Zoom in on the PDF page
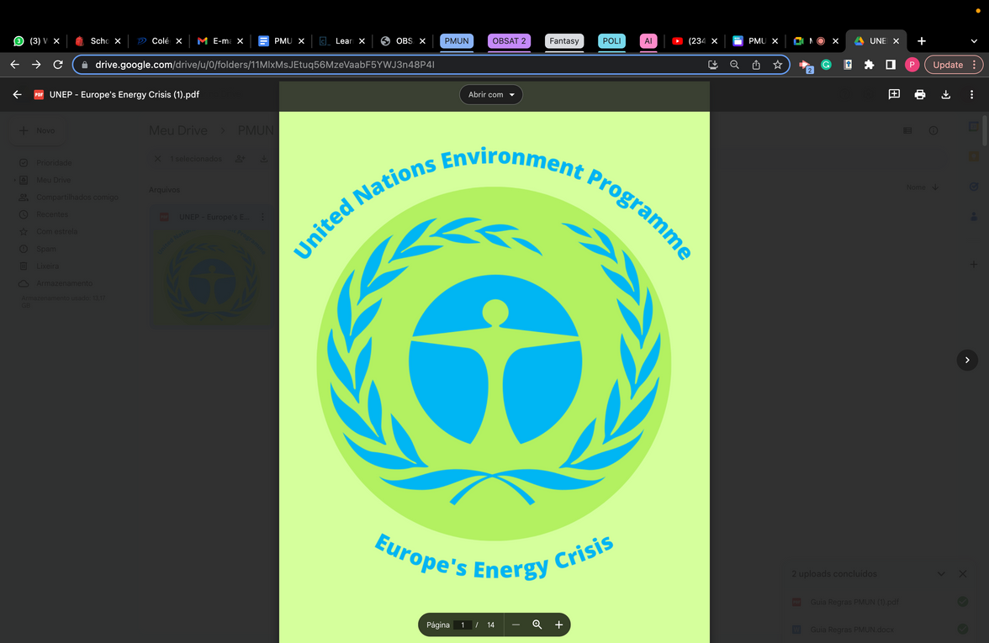Viewport: 989px width, 643px height. pos(558,625)
